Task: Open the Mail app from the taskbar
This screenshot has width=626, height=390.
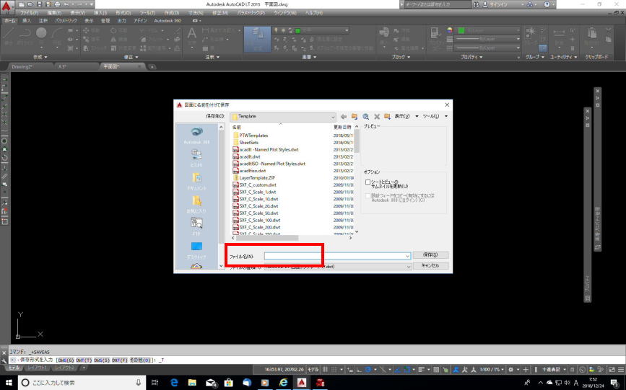Action: [x=212, y=382]
